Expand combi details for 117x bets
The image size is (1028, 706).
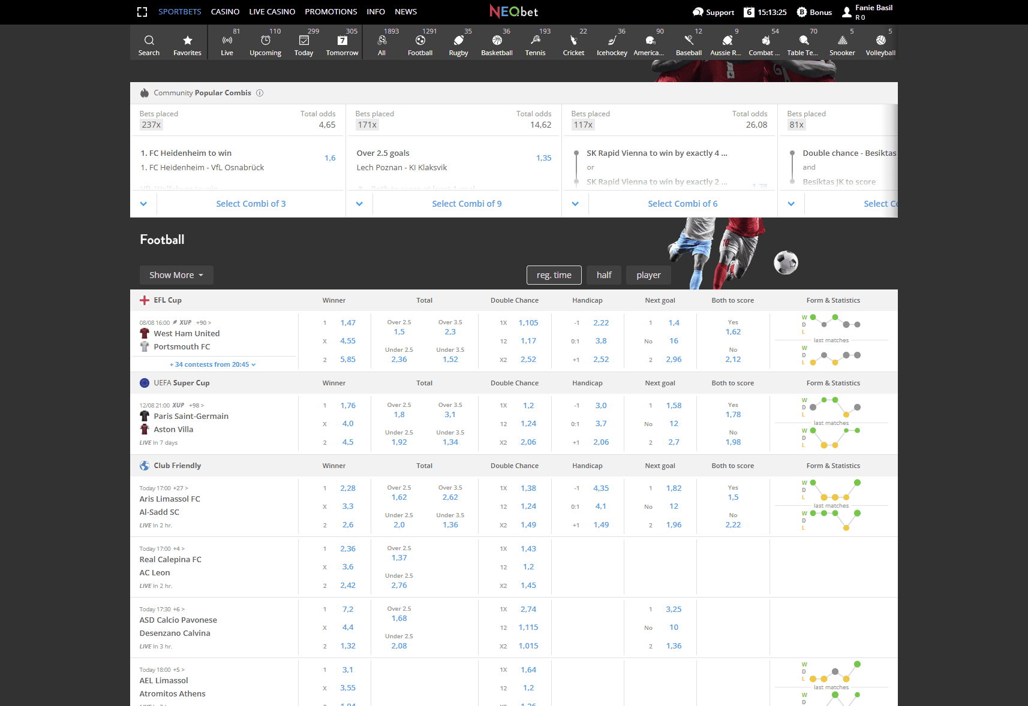pyautogui.click(x=575, y=204)
